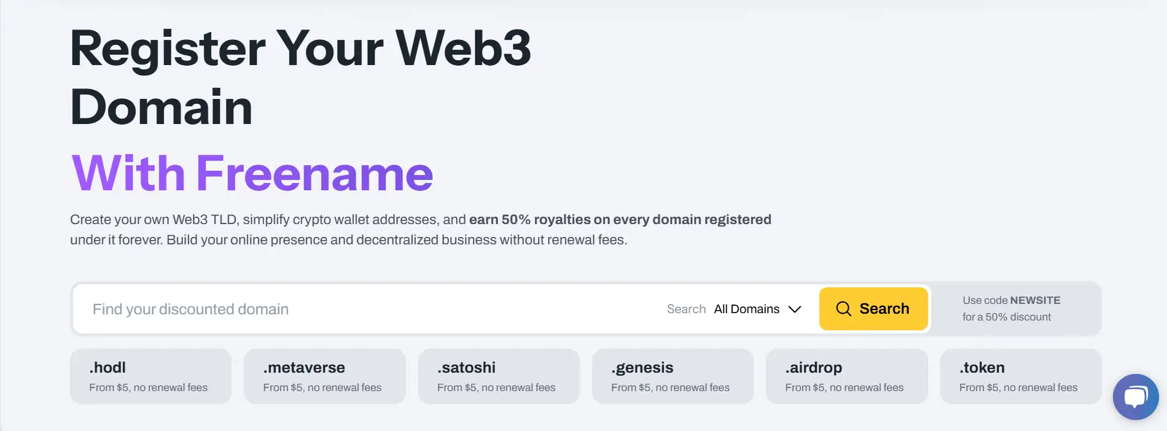
Task: Open the .airdrop domain card
Action: 846,376
